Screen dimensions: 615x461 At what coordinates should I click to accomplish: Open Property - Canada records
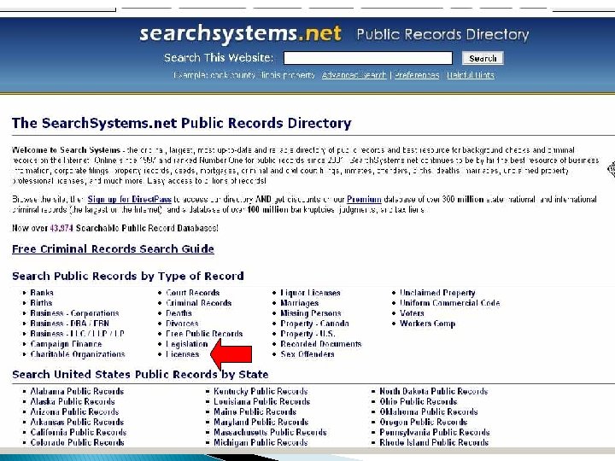pyautogui.click(x=314, y=324)
